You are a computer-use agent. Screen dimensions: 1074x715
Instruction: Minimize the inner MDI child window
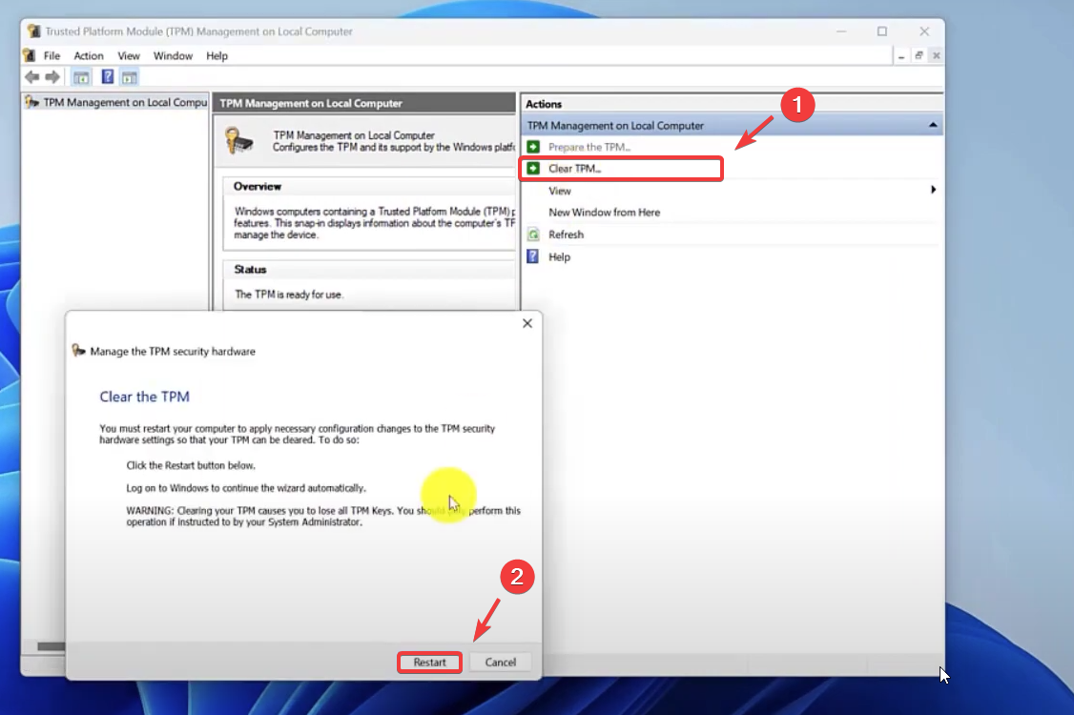tap(900, 55)
